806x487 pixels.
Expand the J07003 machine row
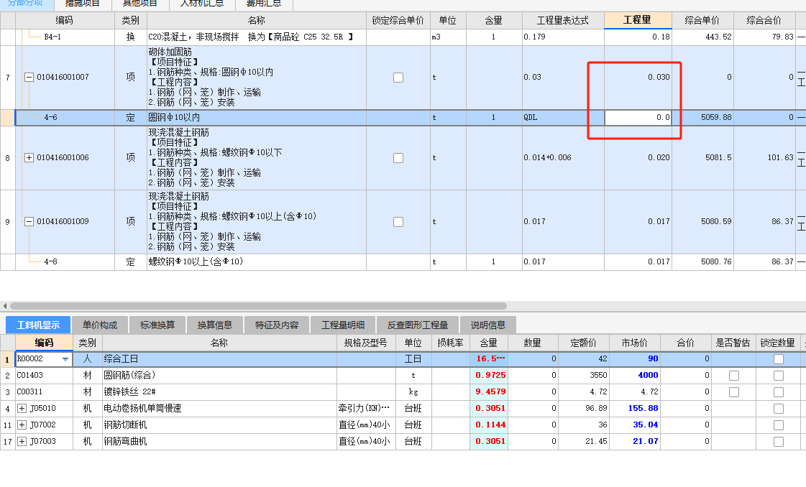(22, 441)
